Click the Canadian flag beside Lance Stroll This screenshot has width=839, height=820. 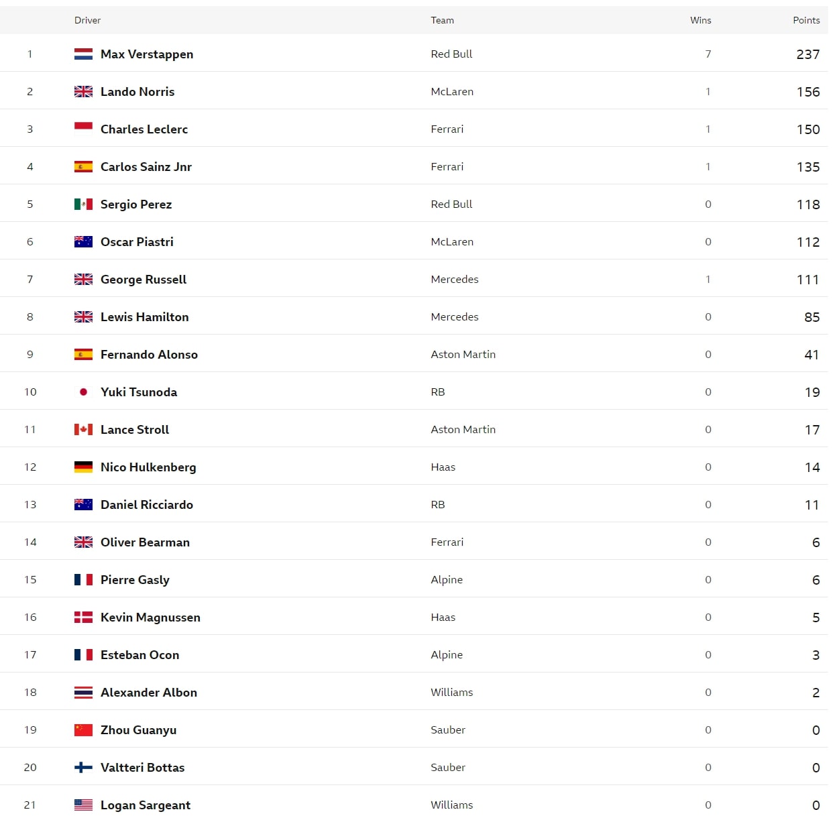coord(83,430)
